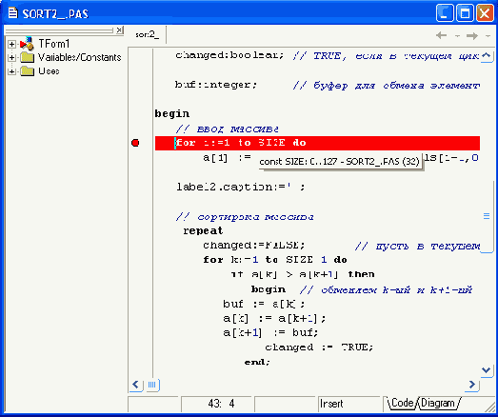
Task: Switch to the Code tab
Action: [402, 403]
